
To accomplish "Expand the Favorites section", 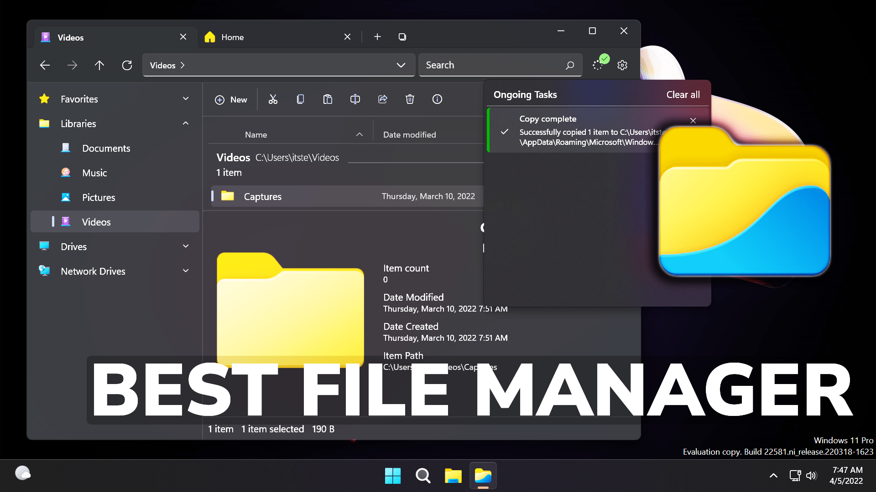I will click(186, 99).
